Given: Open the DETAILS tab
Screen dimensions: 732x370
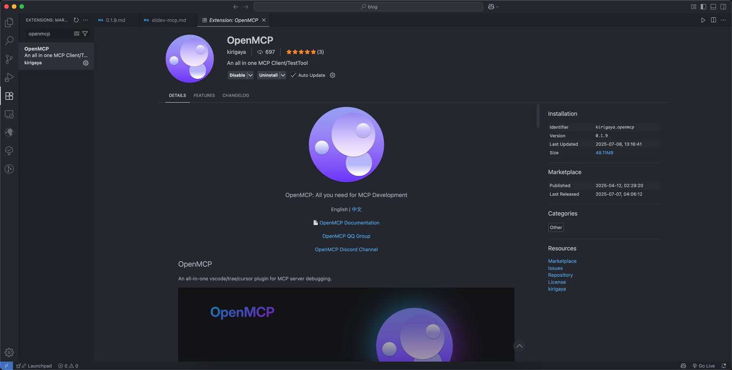Looking at the screenshot, I should click(x=177, y=96).
